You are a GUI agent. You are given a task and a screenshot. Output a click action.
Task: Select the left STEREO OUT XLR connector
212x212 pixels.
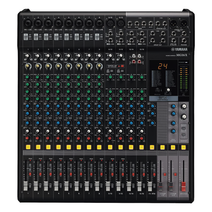point(173,23)
